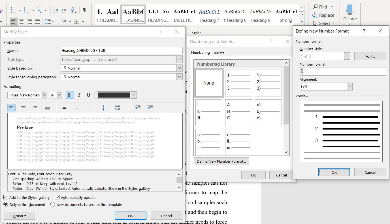Click the ribbon Center alignment icon
This screenshot has width=390, height=224.
click(x=22, y=21)
